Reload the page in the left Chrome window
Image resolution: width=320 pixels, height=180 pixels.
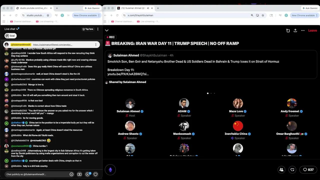(x=16, y=15)
